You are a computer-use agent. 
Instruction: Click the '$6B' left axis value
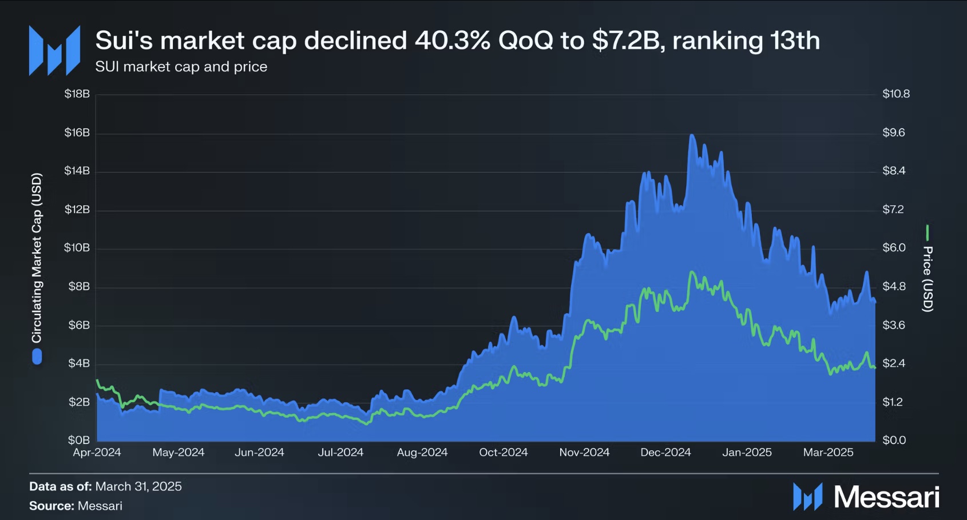[80, 325]
